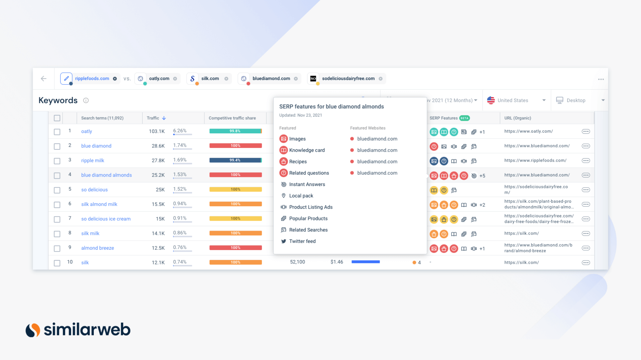Open the oatly keyword link
The height and width of the screenshot is (360, 641).
click(x=86, y=131)
